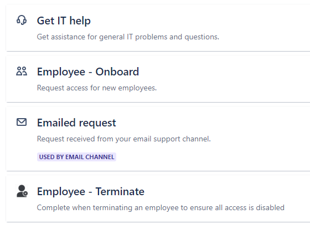Click the headset icon for Get IT help
This screenshot has height=229, width=310.
point(22,20)
